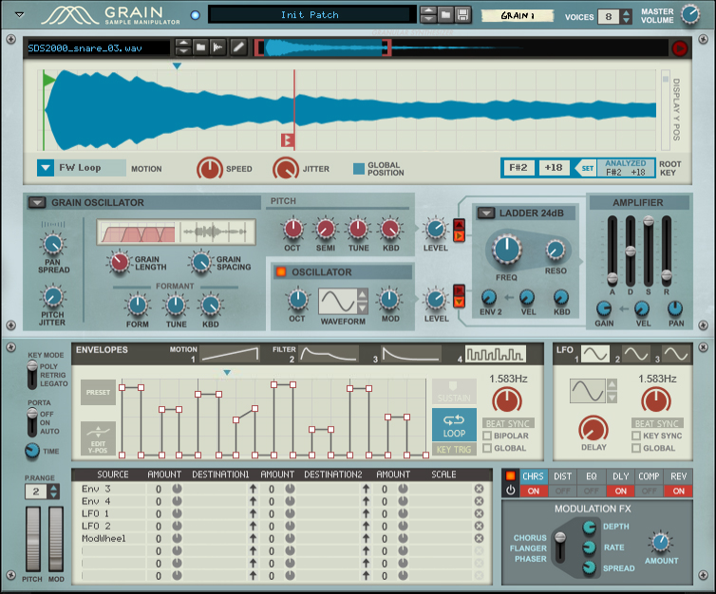716x594 pixels.
Task: Click the sample edit pencil icon
Action: pos(238,47)
